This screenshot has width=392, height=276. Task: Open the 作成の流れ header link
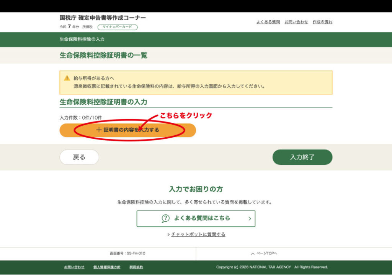point(322,22)
